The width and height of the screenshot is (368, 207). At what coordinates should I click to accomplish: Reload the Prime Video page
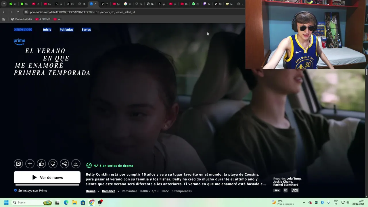click(x=18, y=12)
